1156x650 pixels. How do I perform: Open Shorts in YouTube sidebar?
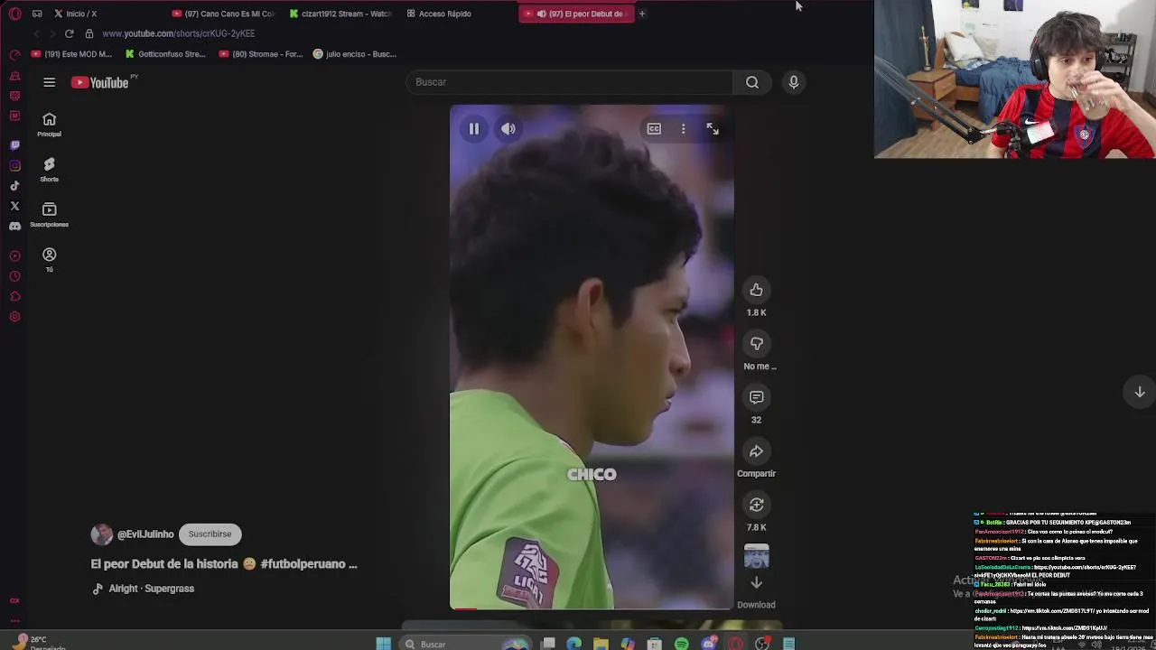50,169
